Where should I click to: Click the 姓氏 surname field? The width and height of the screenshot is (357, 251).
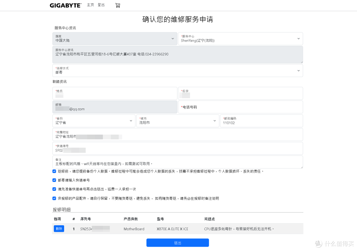[115, 93]
